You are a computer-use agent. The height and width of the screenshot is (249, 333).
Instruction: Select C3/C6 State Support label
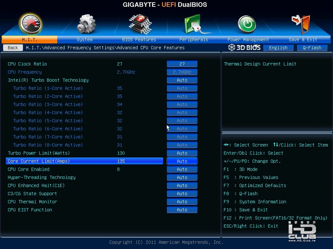pyautogui.click(x=32, y=194)
